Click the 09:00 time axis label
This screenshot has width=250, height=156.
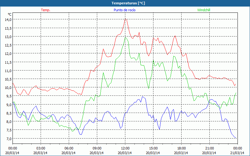click(97, 149)
